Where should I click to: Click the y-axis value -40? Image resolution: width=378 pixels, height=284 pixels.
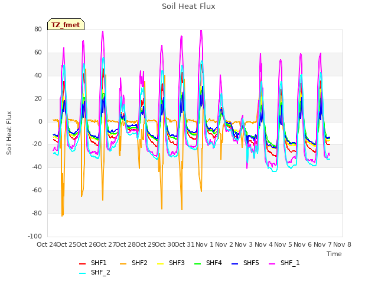pos(37,167)
